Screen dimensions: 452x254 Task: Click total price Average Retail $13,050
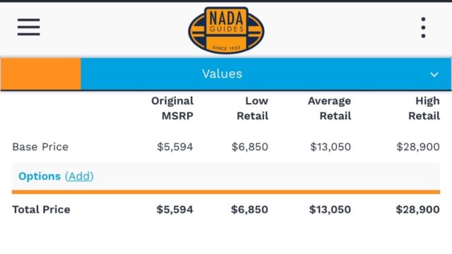(330, 210)
